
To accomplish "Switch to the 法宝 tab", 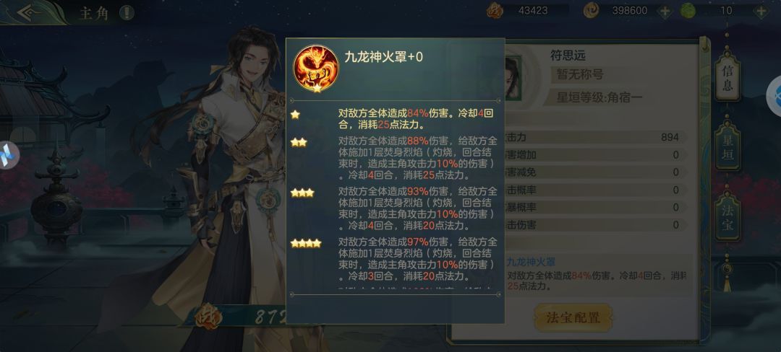I will 727,217.
